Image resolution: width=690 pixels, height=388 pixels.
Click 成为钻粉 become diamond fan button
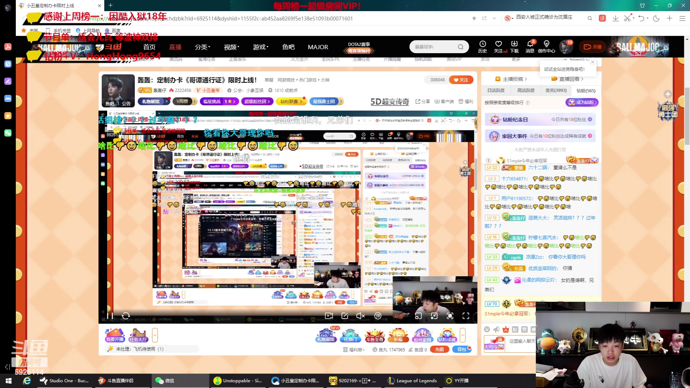point(582,102)
